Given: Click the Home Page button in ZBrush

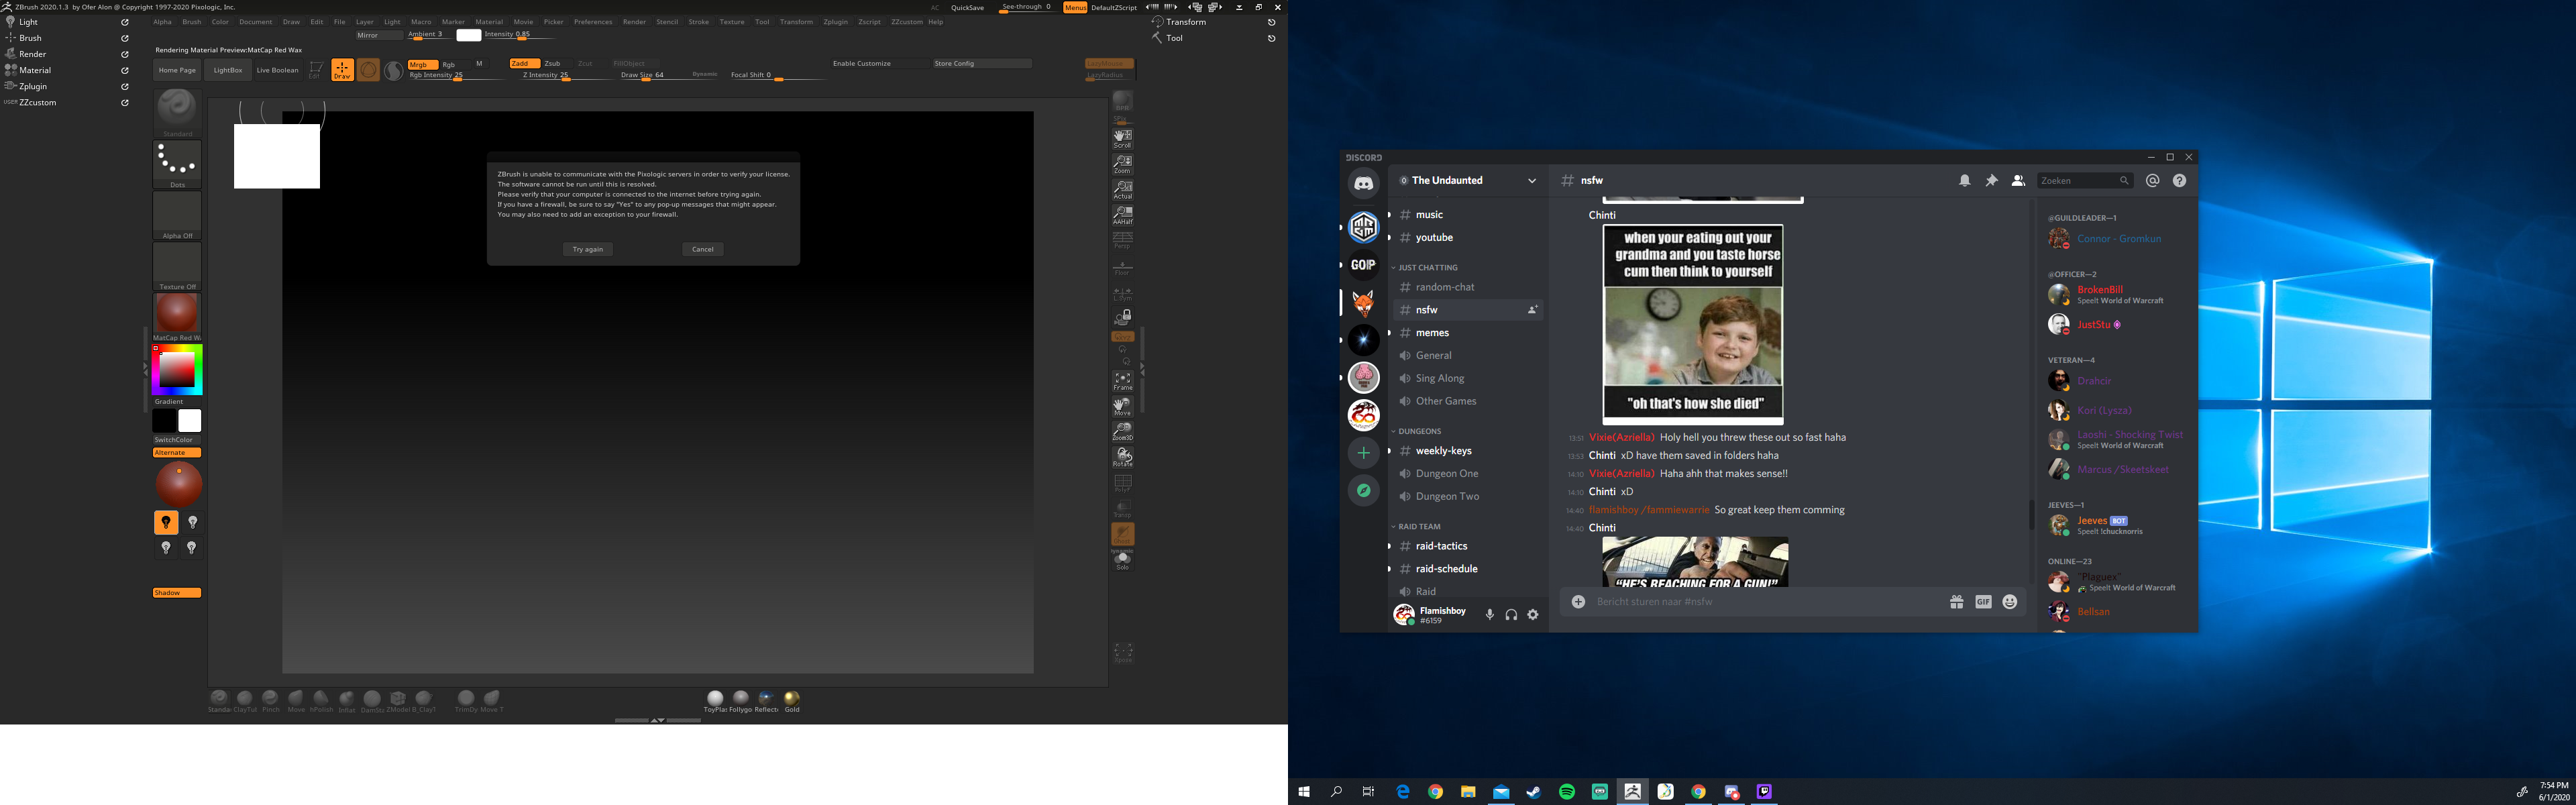Looking at the screenshot, I should (177, 70).
